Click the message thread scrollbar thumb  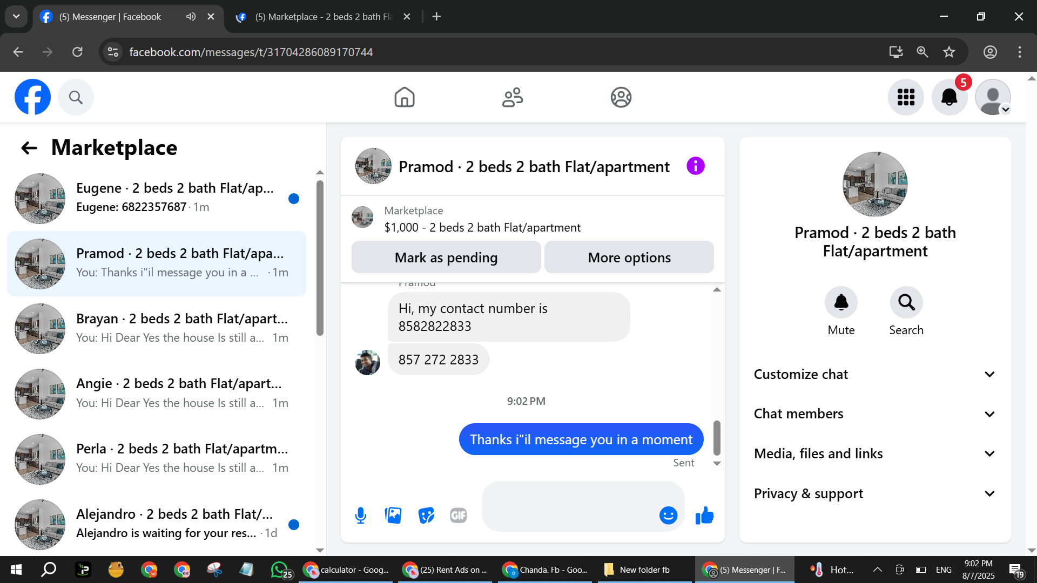click(x=717, y=438)
